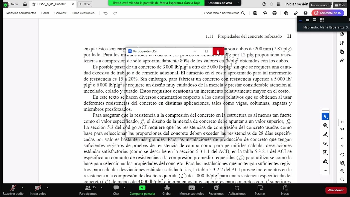Toggle Mostrar subtítulos CC button
This screenshot has width=350, height=197.
click(x=192, y=190)
